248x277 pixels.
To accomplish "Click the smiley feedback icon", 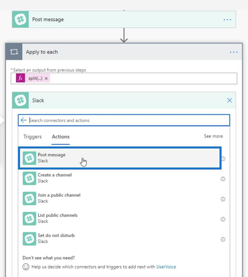I will (26, 267).
